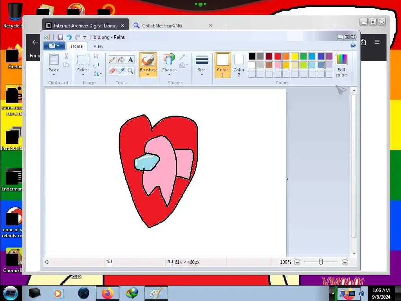Show hidden system tray icons arrow
The height and width of the screenshot is (301, 401).
(x=333, y=294)
